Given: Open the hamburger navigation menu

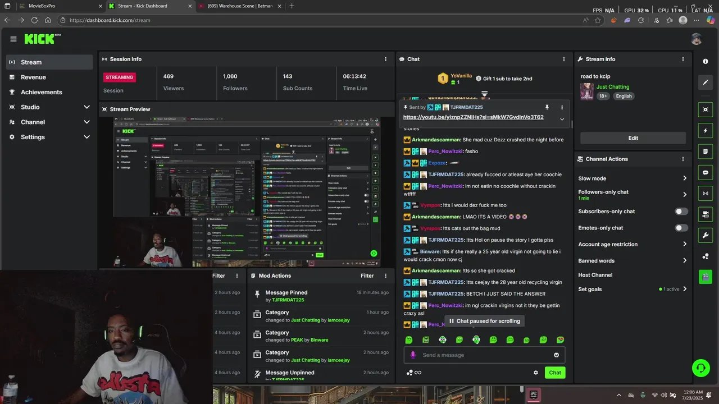Looking at the screenshot, I should [x=13, y=39].
